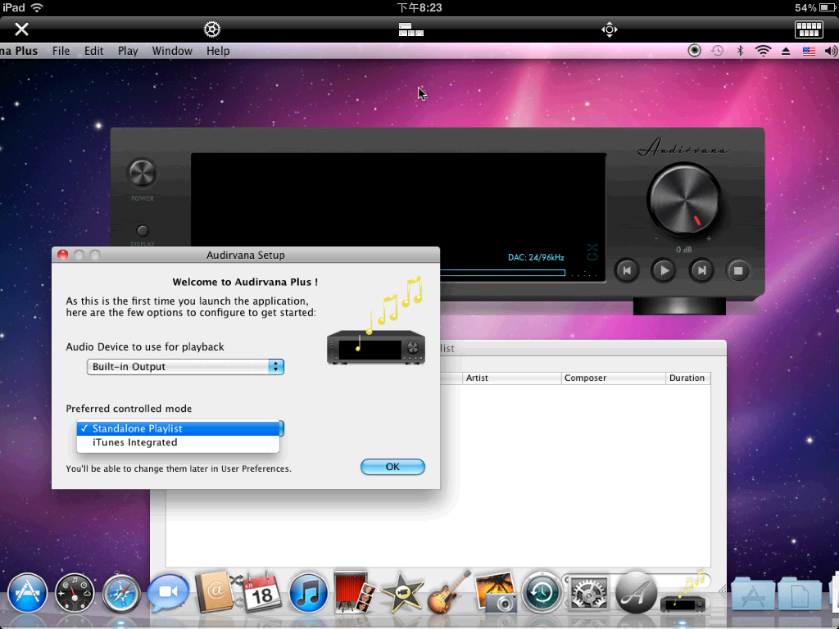
Task: Show the on-screen keyboard
Action: point(809,29)
